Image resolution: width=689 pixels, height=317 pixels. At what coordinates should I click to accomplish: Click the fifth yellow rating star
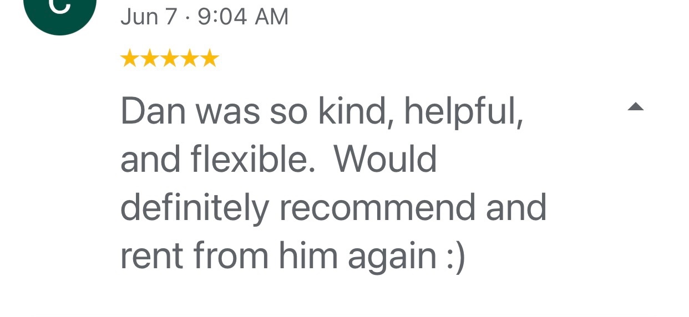[x=209, y=58]
